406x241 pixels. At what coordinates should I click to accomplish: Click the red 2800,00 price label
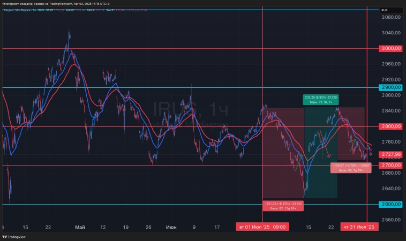tap(392, 126)
